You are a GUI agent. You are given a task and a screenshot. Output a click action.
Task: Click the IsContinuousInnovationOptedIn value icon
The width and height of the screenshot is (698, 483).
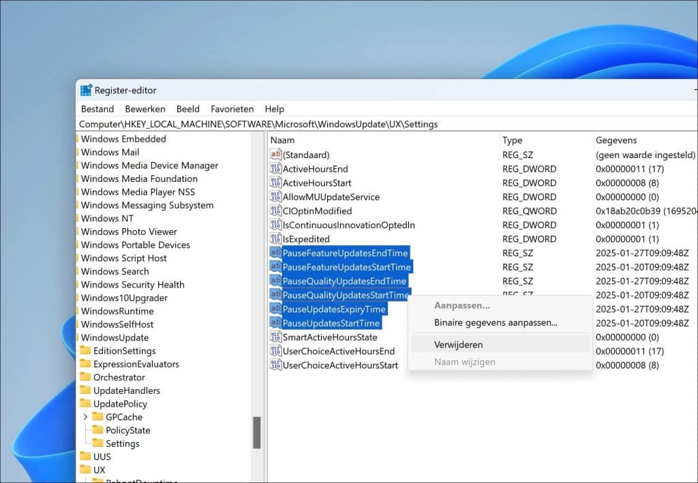coord(275,225)
